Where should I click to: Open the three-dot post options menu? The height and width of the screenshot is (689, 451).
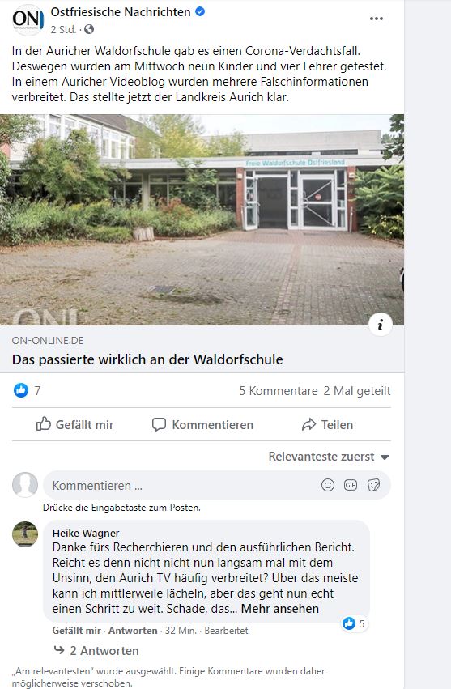point(377,19)
